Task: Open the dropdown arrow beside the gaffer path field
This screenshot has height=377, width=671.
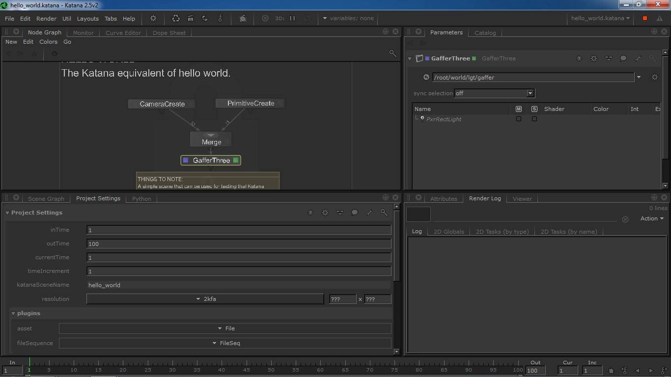Action: (639, 77)
